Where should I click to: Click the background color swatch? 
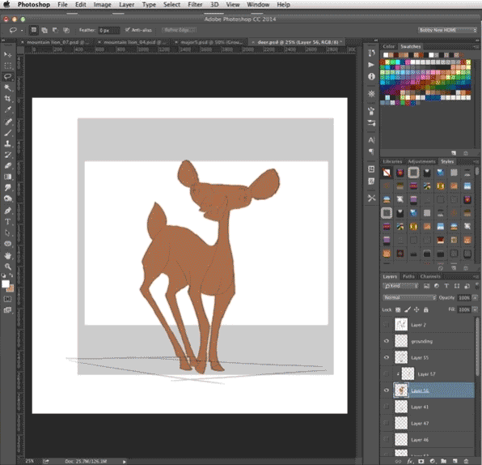11,289
